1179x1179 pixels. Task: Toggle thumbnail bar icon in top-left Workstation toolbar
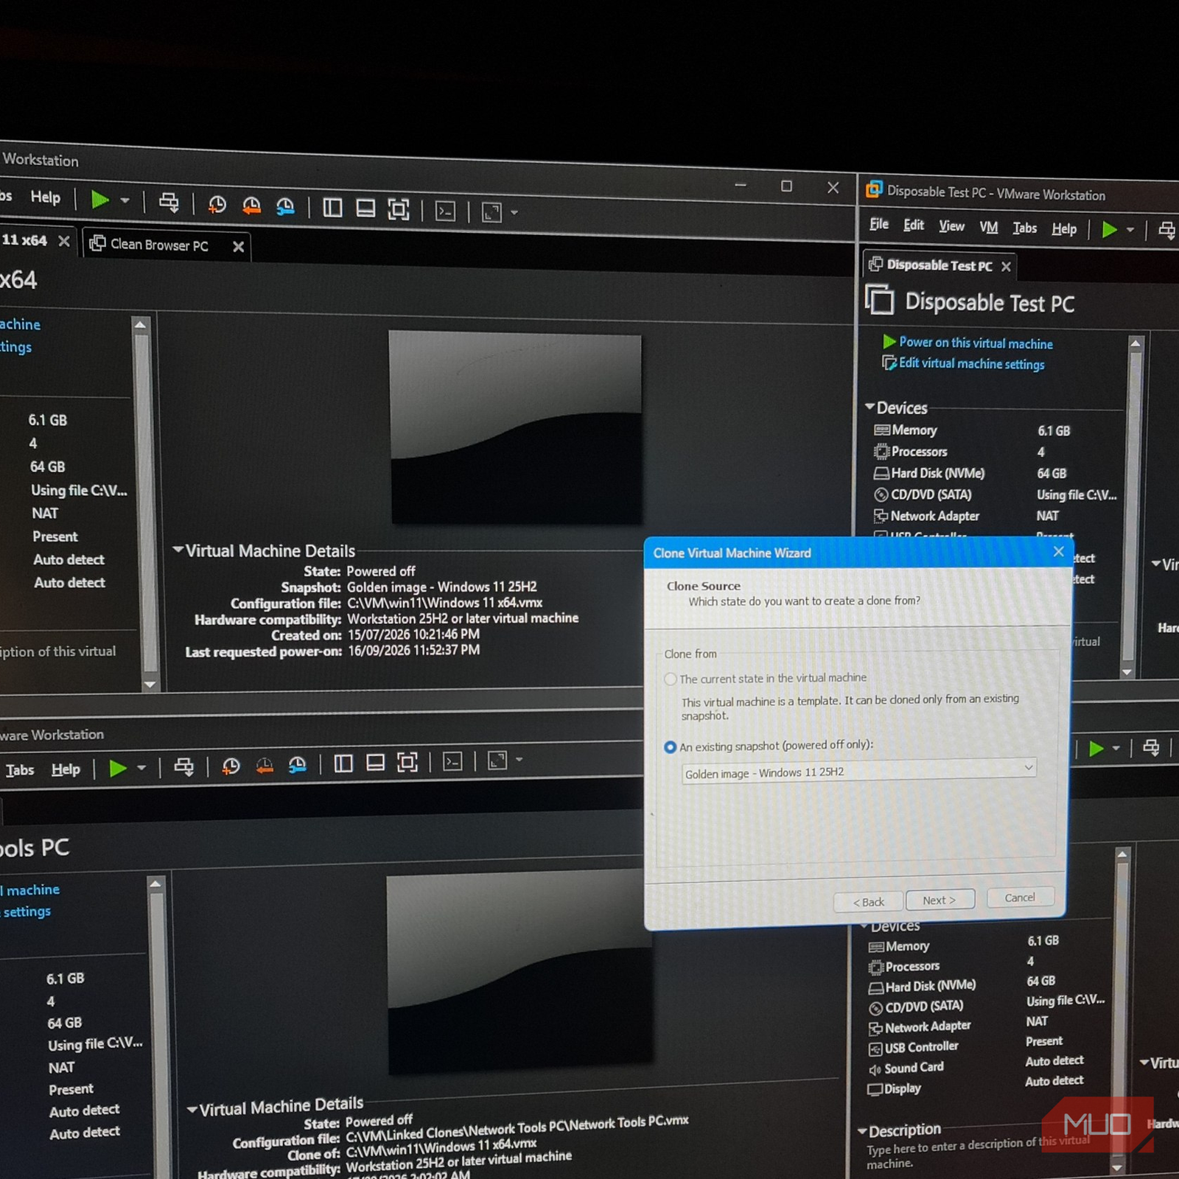coord(365,209)
